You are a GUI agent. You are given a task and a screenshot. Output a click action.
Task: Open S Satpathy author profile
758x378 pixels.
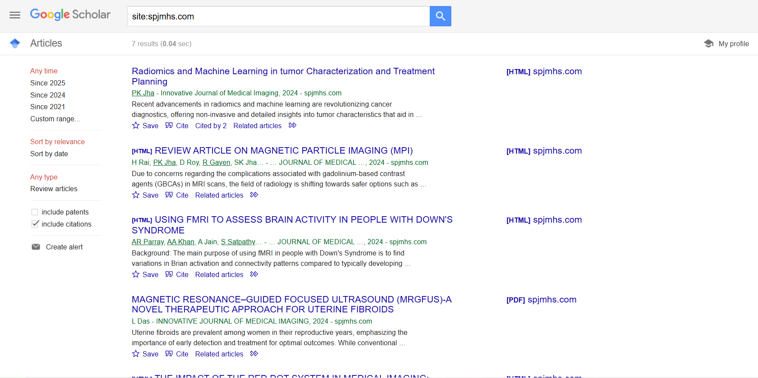[238, 242]
